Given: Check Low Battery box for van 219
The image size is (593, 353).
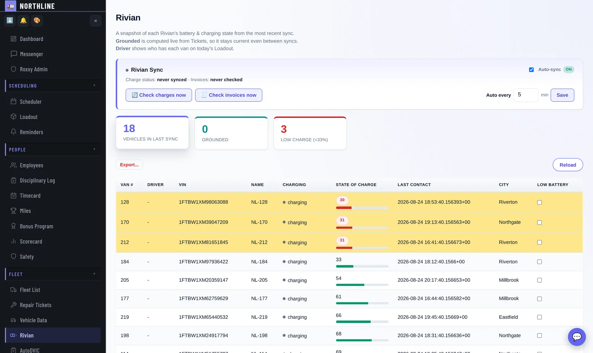Looking at the screenshot, I should pos(540,317).
